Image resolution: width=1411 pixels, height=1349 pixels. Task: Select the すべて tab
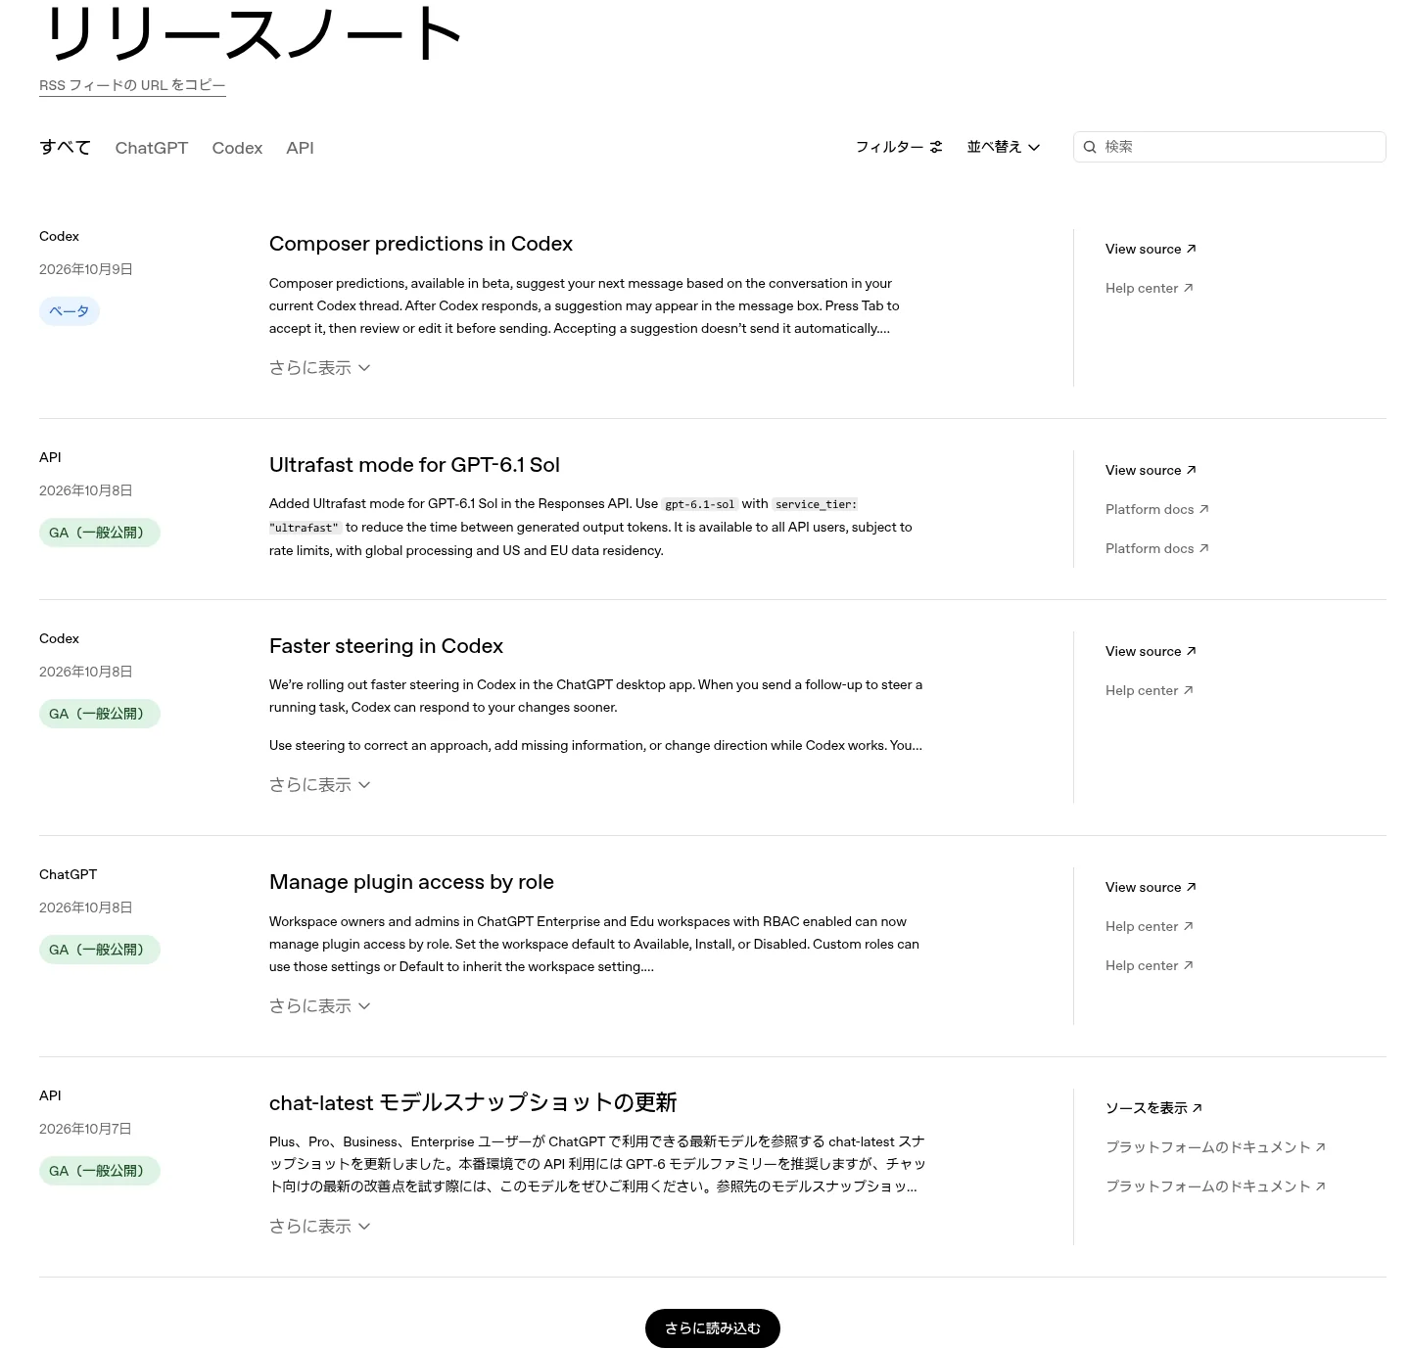[x=65, y=148]
